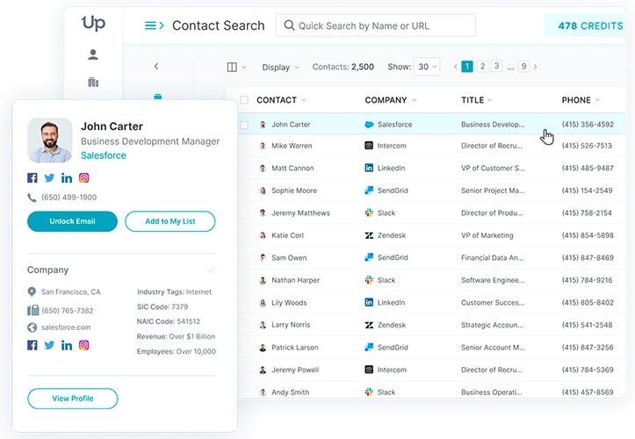This screenshot has width=635, height=439.
Task: Open John Carter's Facebook profile icon
Action: (x=32, y=177)
